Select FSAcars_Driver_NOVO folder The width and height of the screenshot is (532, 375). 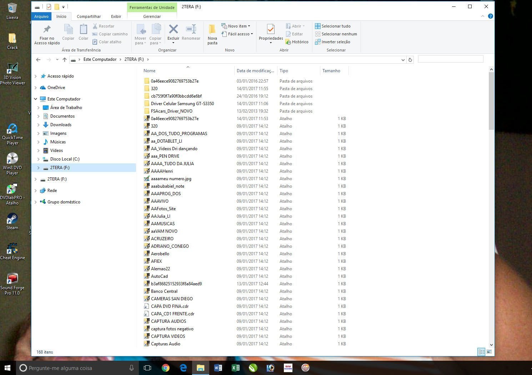[171, 111]
